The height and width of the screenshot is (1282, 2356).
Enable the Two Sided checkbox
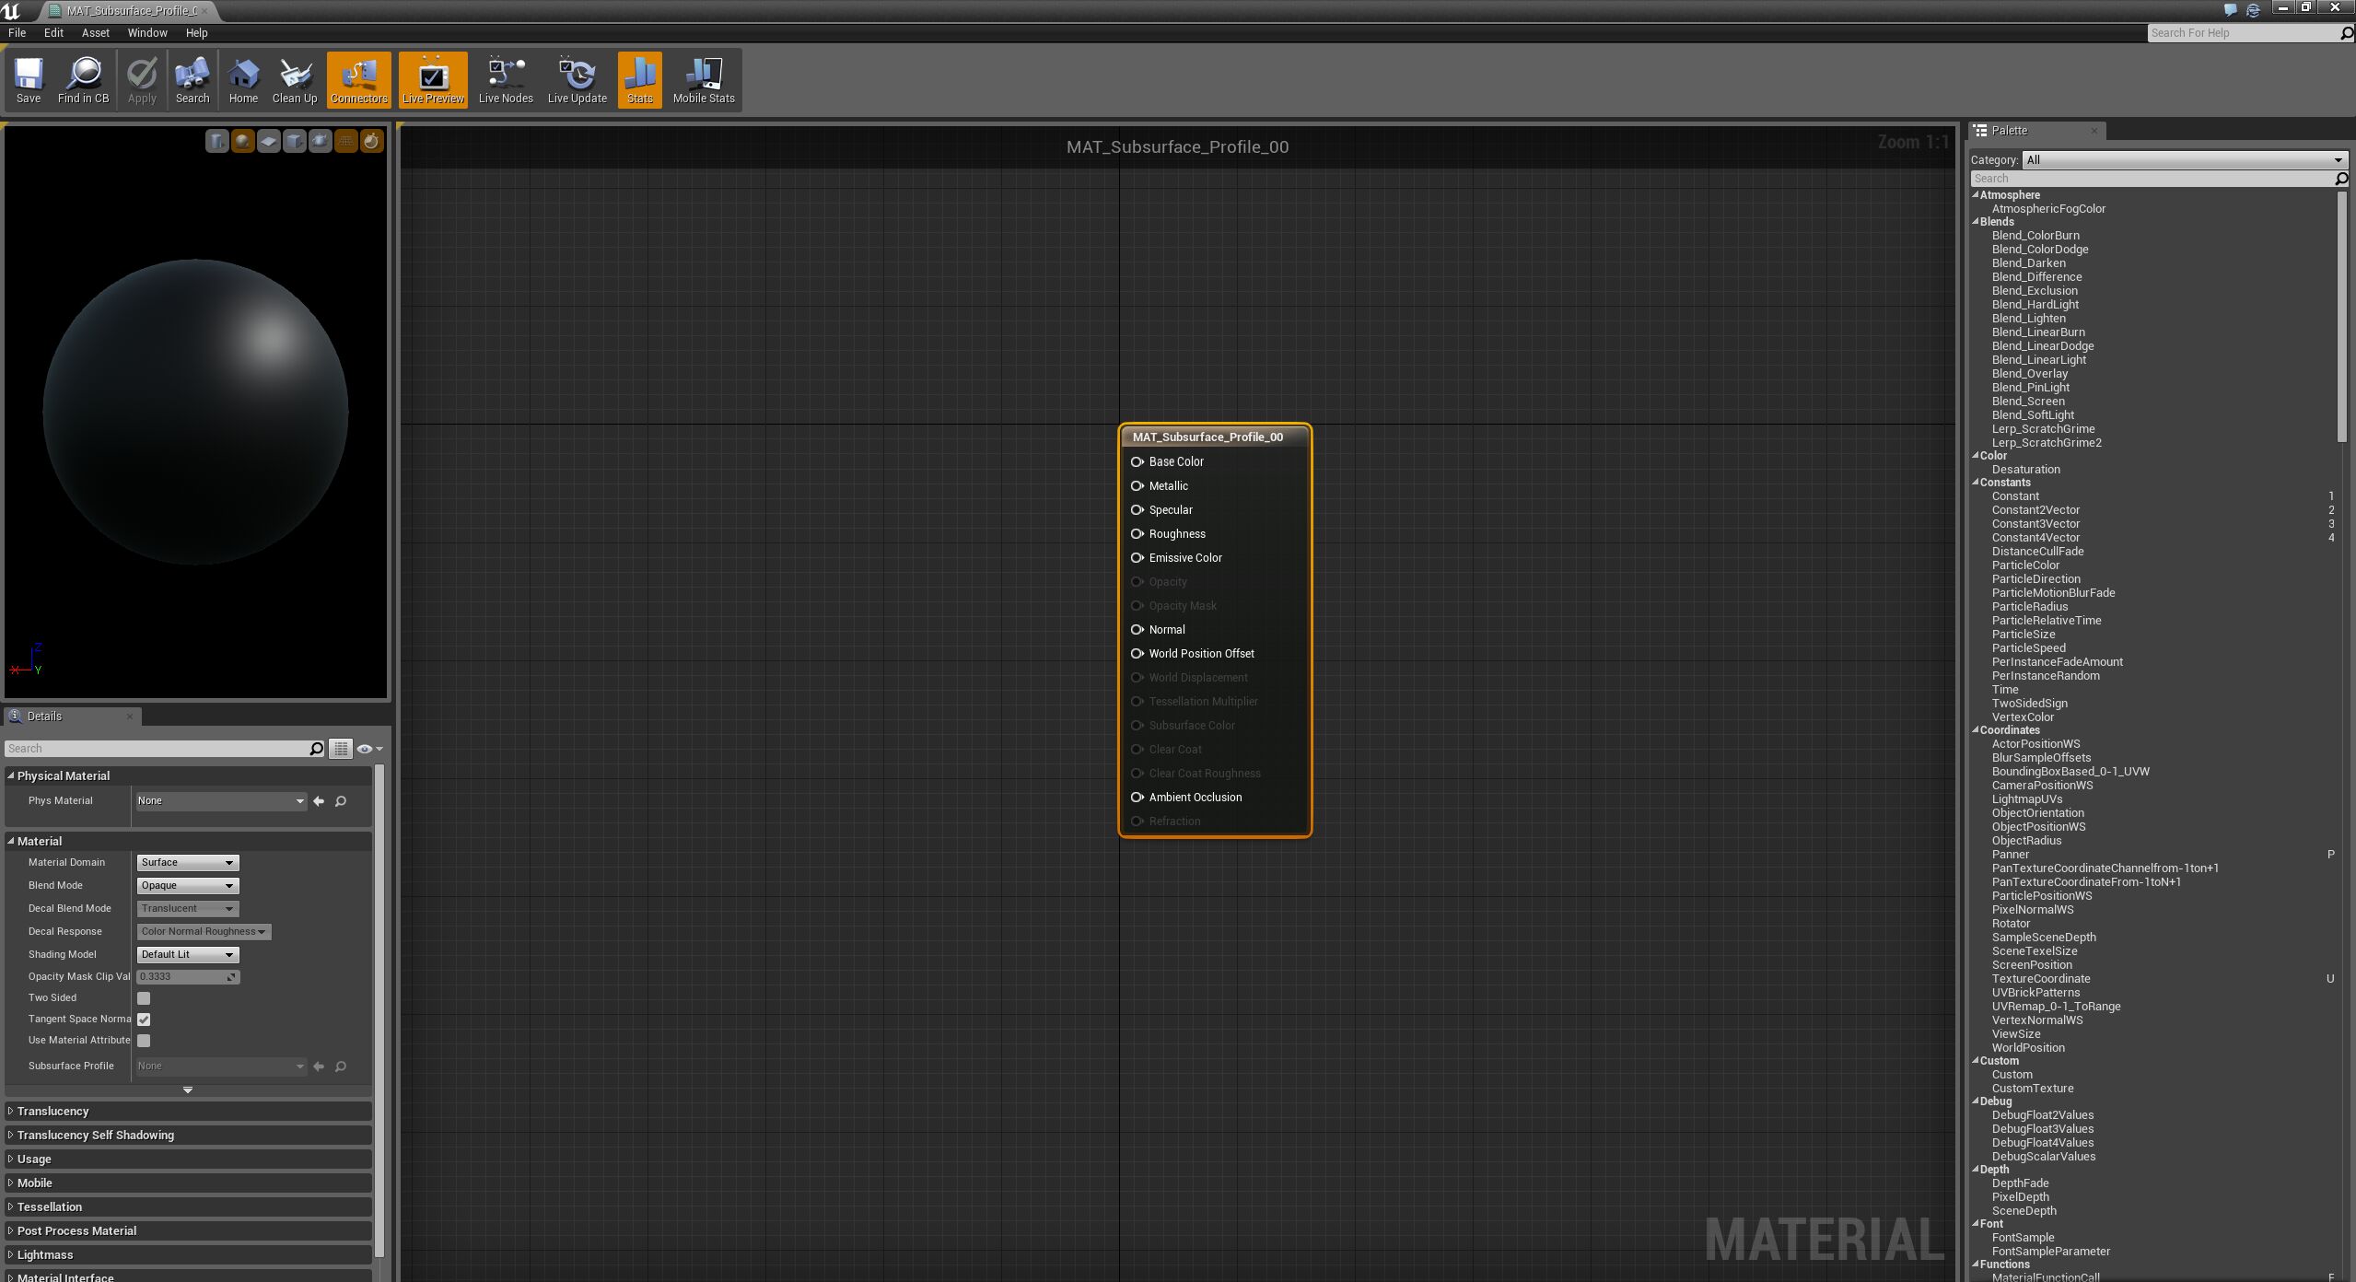144,998
